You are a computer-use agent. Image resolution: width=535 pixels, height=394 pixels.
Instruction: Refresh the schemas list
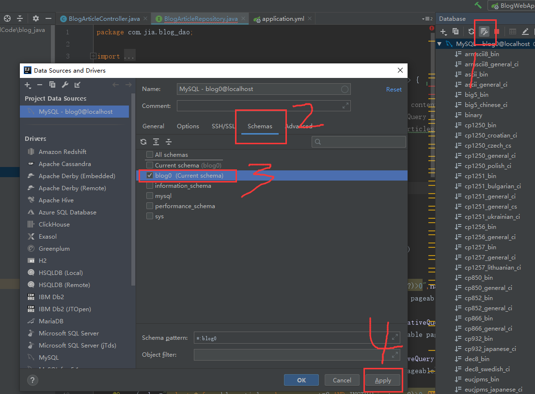pos(143,142)
